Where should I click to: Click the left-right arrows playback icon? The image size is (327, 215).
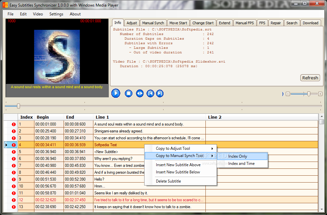(x=140, y=93)
